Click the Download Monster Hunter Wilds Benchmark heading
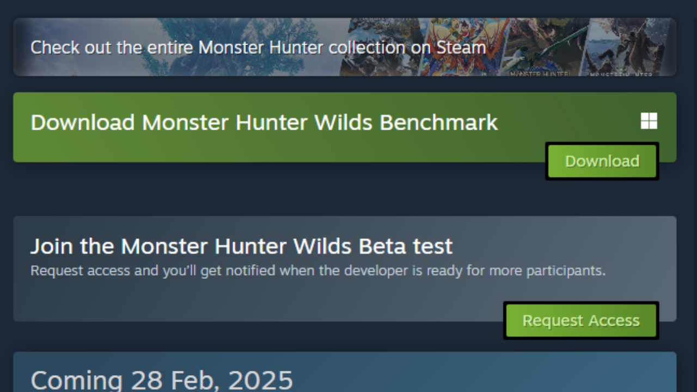Image resolution: width=697 pixels, height=392 pixels. 264,122
